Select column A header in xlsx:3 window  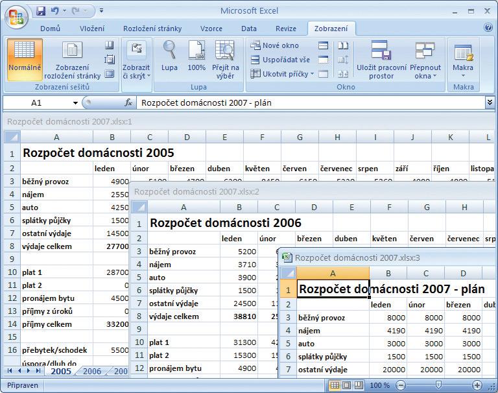click(x=333, y=273)
